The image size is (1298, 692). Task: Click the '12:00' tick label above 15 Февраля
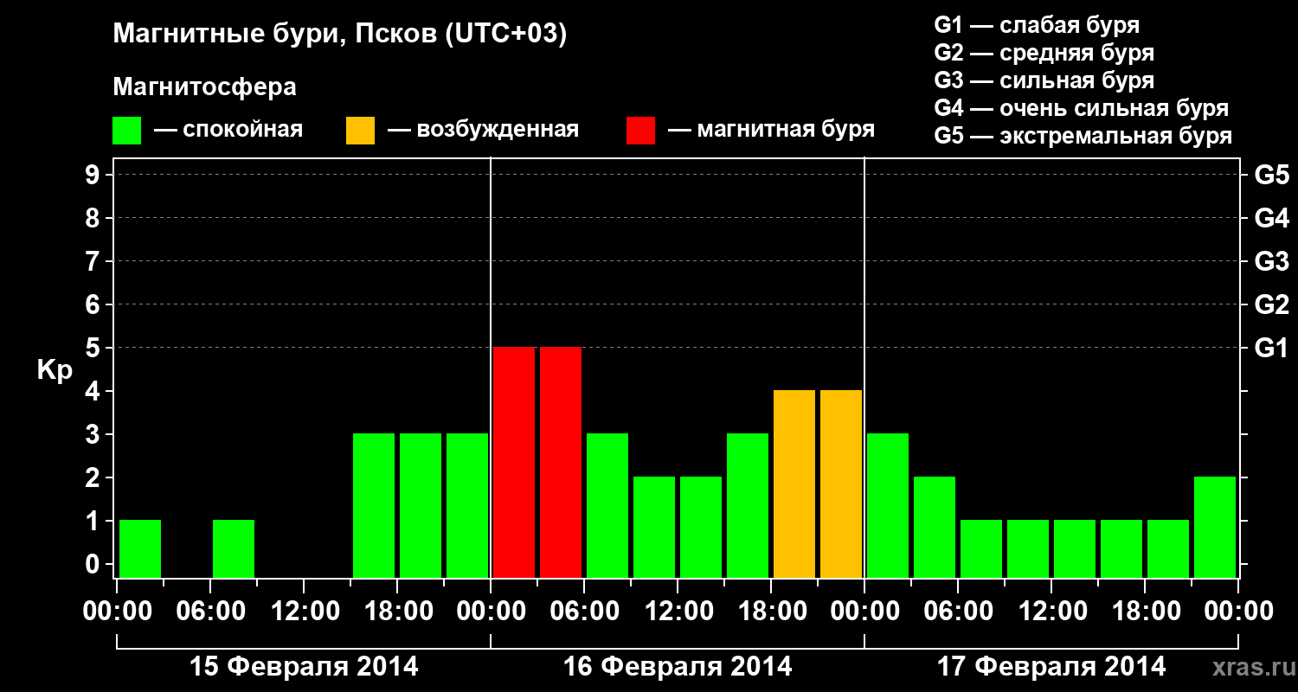point(304,612)
